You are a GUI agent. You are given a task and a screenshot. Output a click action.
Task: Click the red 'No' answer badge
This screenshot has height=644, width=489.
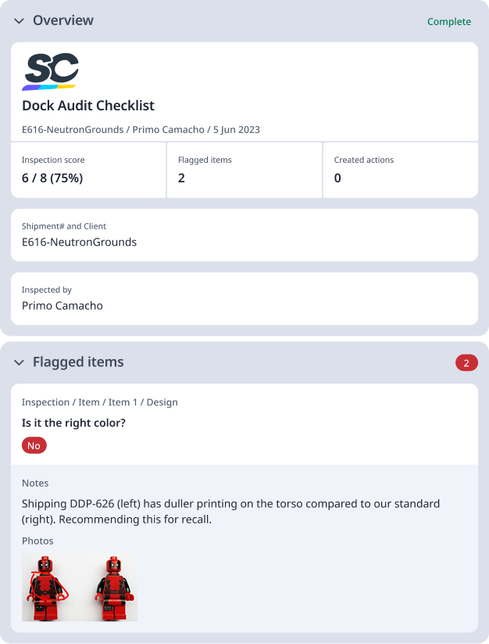point(34,445)
